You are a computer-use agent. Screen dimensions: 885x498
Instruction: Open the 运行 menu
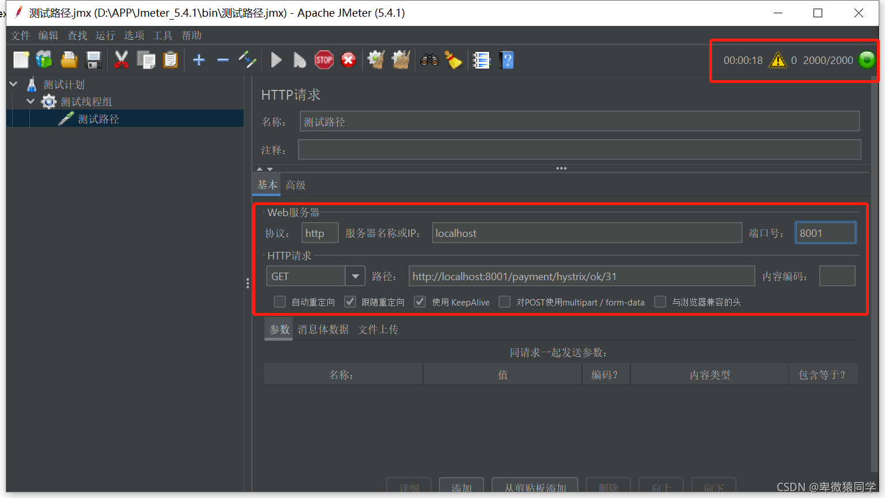(105, 36)
